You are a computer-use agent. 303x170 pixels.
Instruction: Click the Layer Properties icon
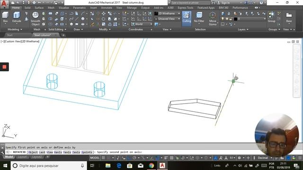click(223, 14)
